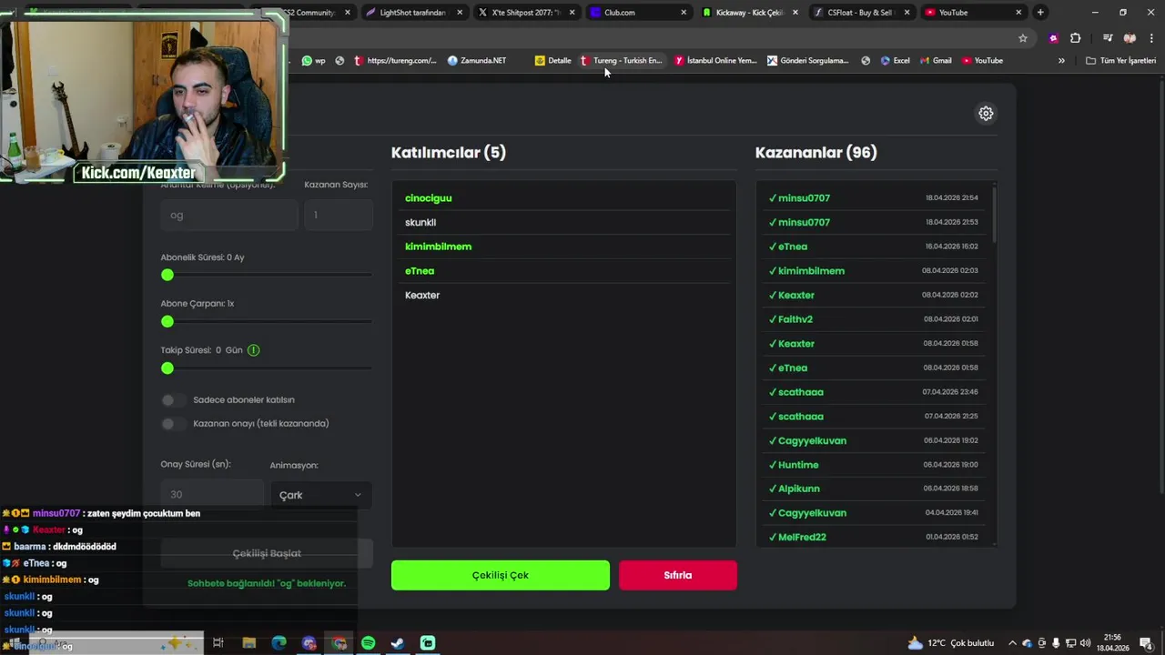Click the purple extension icon in Chrome toolbar
The image size is (1165, 655).
(1053, 38)
